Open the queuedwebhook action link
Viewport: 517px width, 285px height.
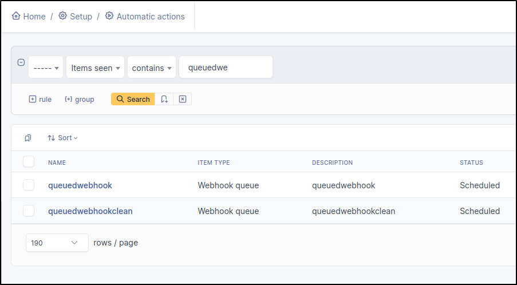click(80, 185)
